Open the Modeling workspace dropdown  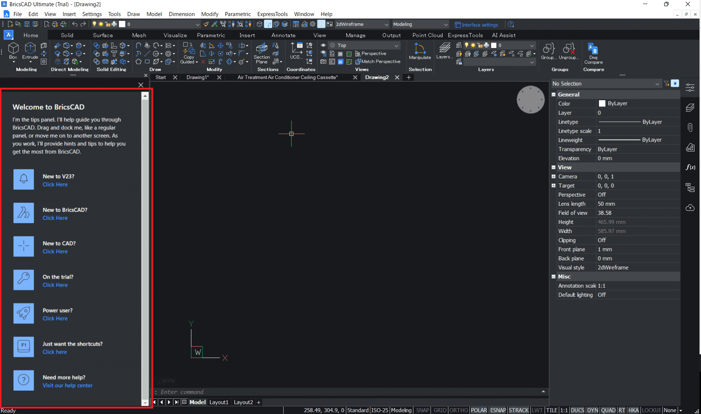(x=420, y=24)
